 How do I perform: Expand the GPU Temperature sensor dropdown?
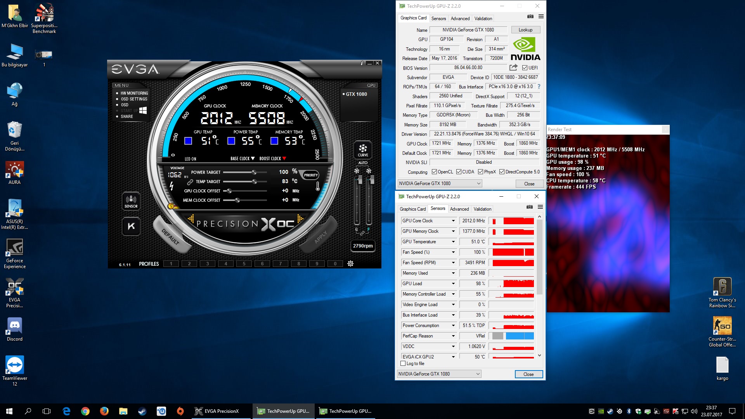pos(453,242)
